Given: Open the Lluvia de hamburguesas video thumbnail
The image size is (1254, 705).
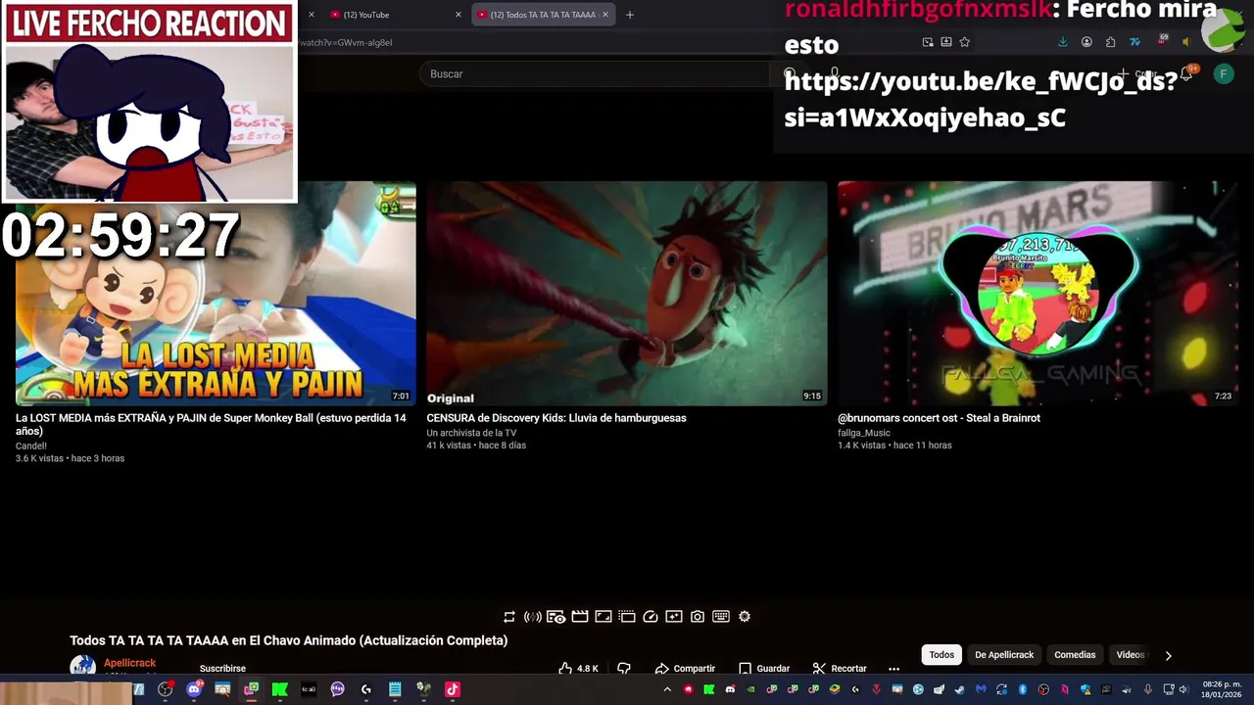Looking at the screenshot, I should point(627,293).
